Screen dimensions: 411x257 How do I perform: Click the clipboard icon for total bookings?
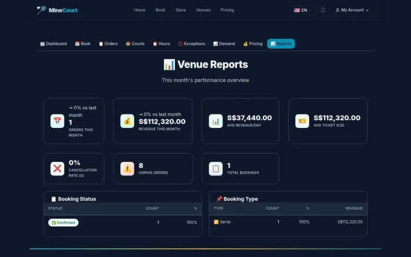click(x=215, y=169)
